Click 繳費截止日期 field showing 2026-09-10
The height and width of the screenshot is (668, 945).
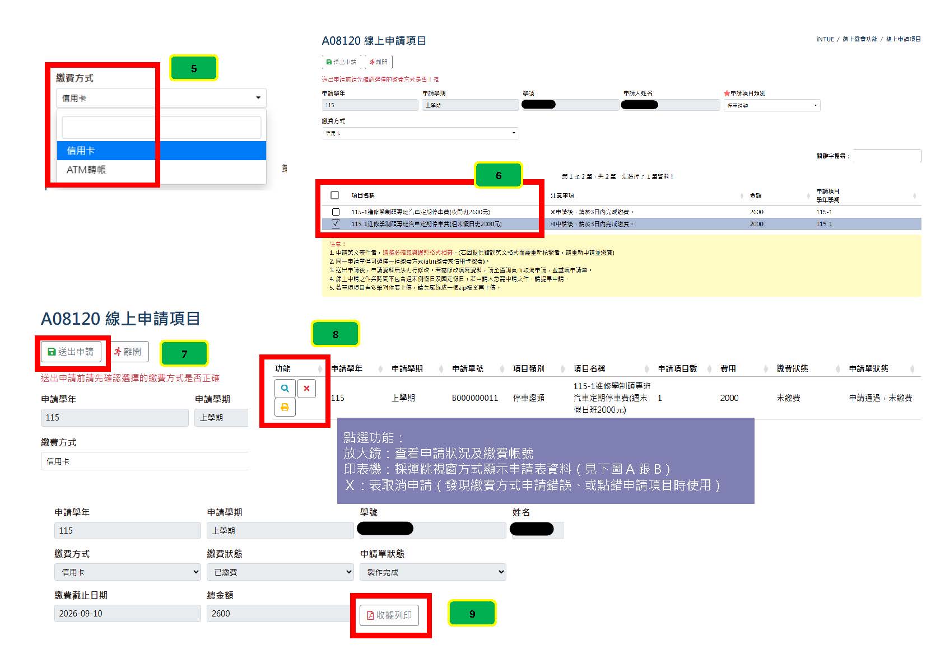[x=127, y=614]
